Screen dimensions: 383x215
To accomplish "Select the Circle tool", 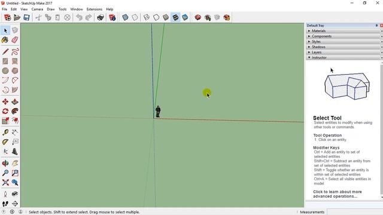I will (x=5, y=70).
